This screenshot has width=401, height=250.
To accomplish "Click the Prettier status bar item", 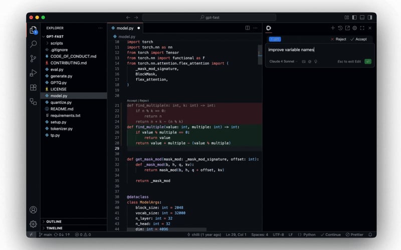I will [x=354, y=234].
